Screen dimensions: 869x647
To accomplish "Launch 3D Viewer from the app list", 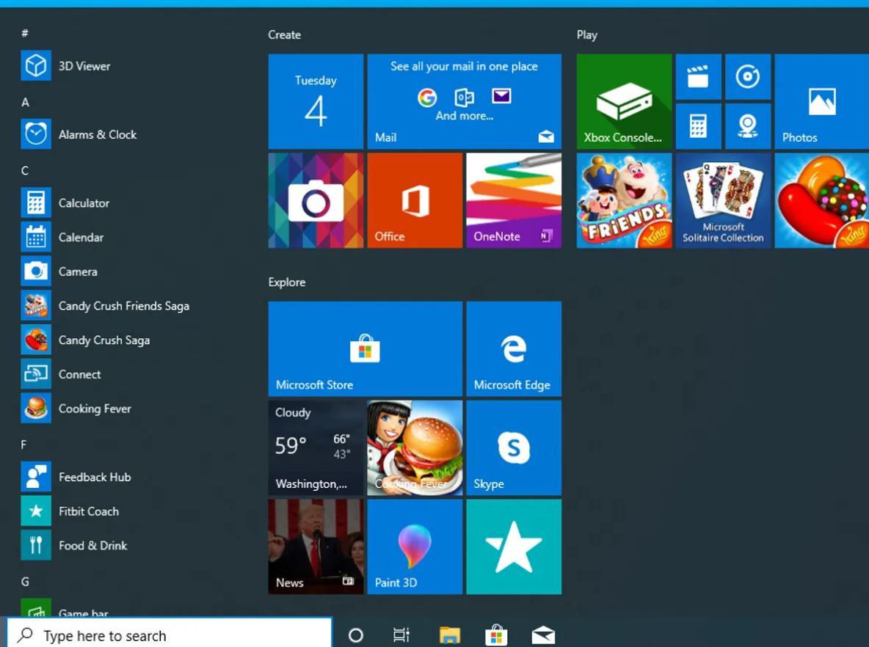I will click(84, 65).
